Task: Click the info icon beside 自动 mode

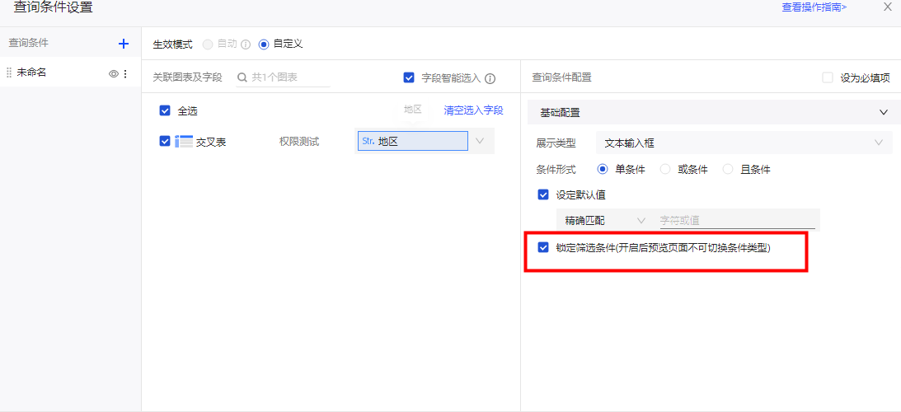Action: (x=245, y=44)
